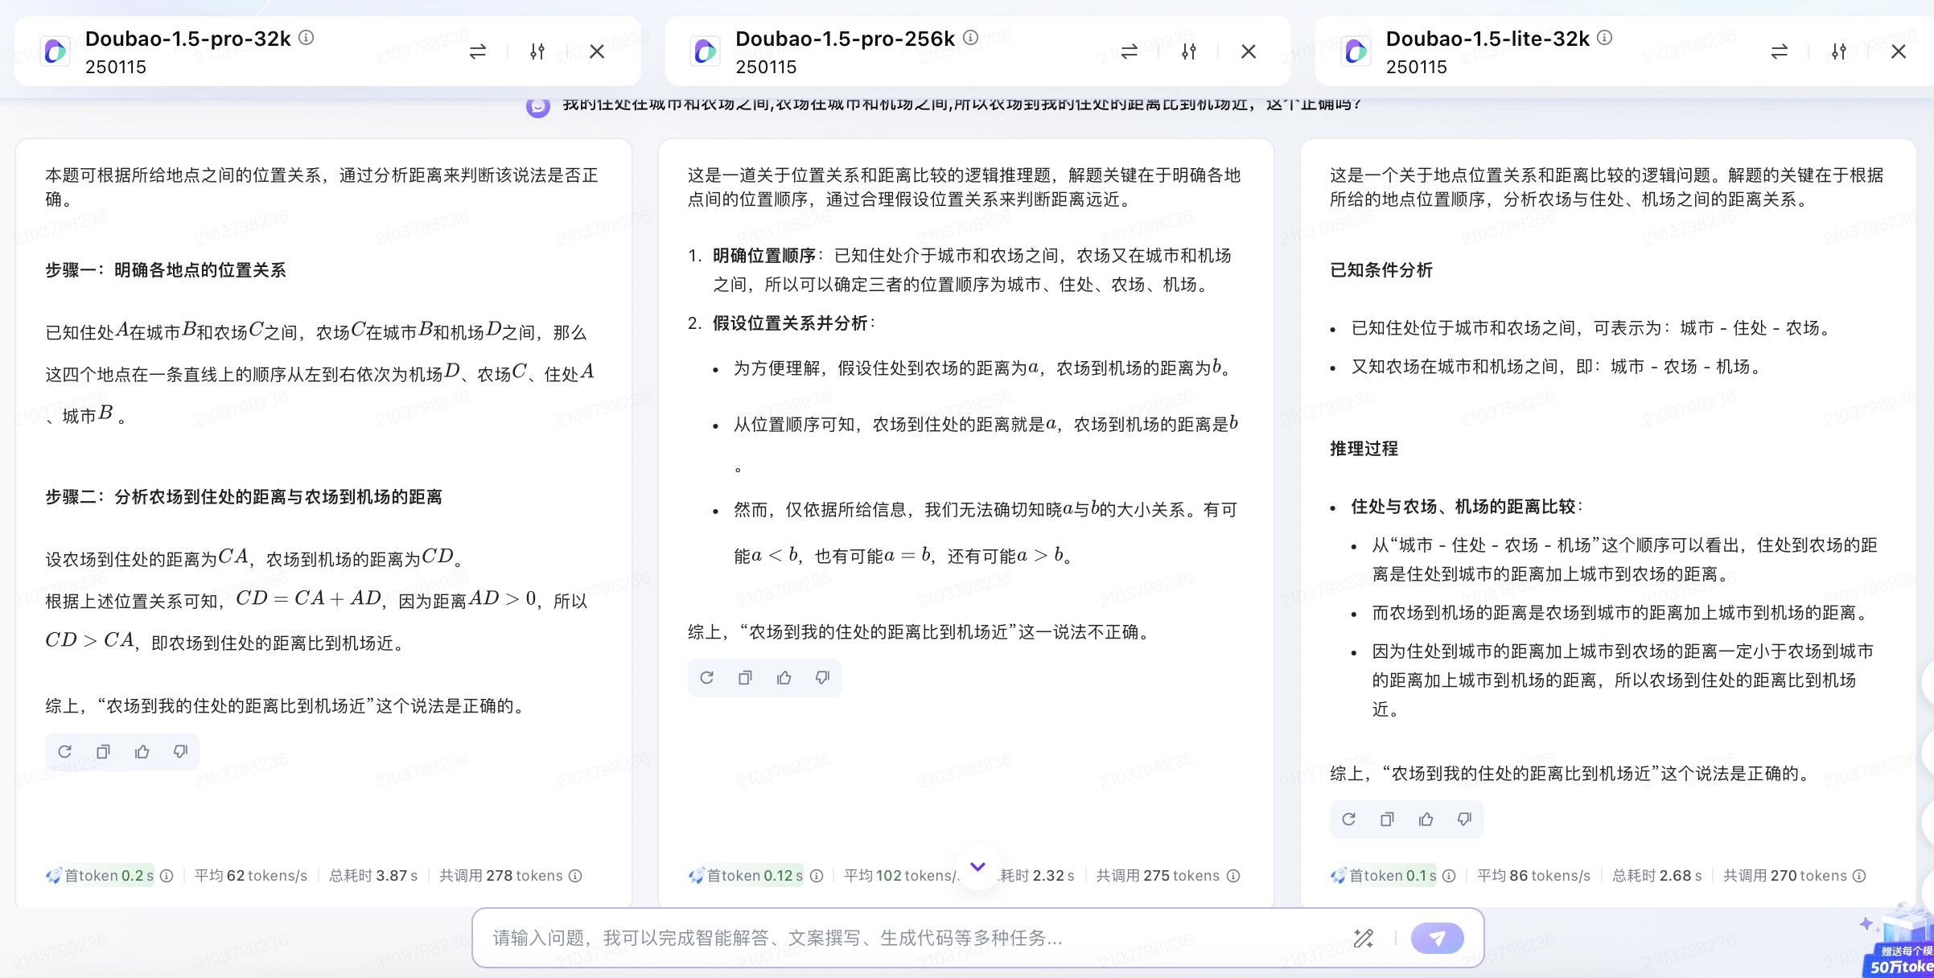Switch model in the Doubao-1.5-lite-32k panel

click(1780, 51)
